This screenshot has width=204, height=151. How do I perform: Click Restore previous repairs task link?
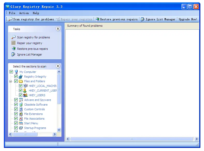pyautogui.click(x=32, y=49)
